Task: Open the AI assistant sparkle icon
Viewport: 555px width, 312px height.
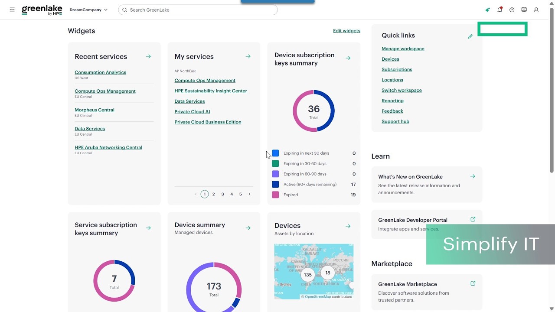Action: 487,10
